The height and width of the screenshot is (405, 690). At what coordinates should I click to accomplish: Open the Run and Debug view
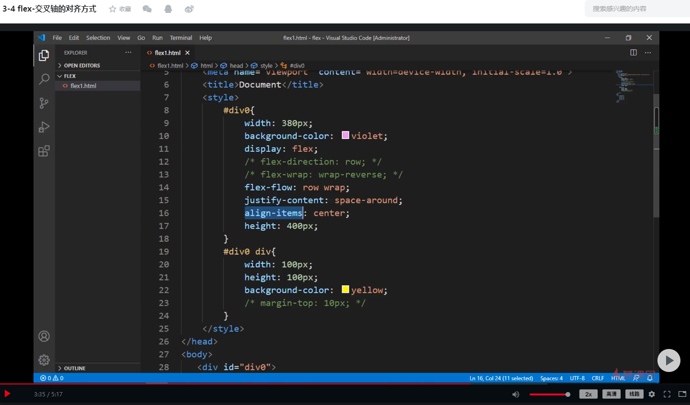[44, 127]
